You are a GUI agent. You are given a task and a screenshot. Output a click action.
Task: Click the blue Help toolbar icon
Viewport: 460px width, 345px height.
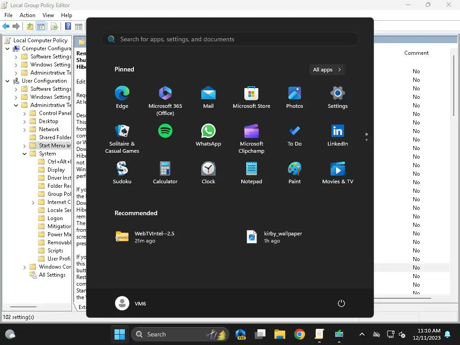[68, 26]
